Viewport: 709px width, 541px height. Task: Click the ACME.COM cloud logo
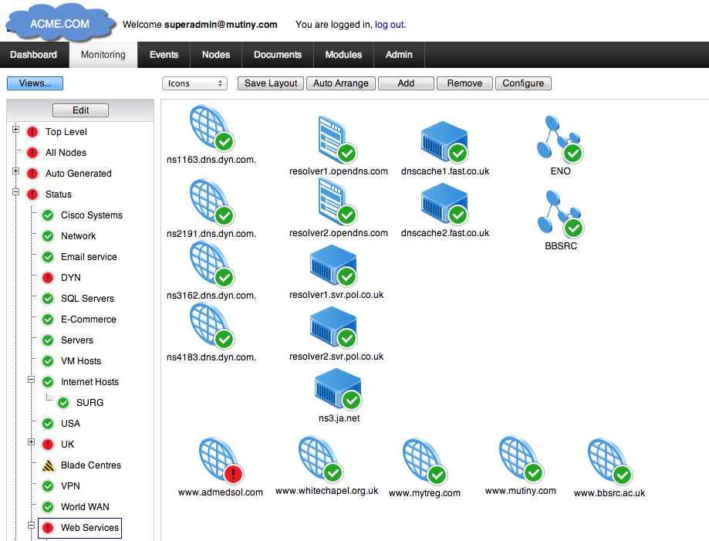[x=59, y=23]
